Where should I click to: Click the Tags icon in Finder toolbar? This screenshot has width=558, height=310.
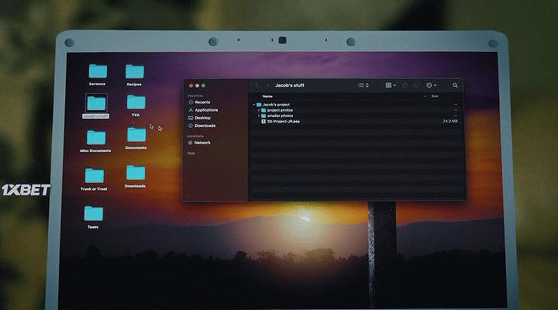pyautogui.click(x=416, y=85)
